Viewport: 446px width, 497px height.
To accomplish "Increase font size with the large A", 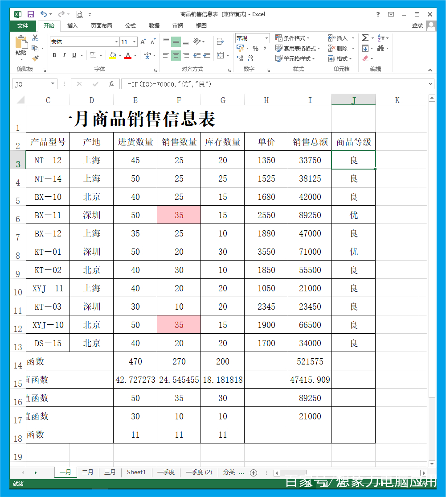I will [x=143, y=42].
